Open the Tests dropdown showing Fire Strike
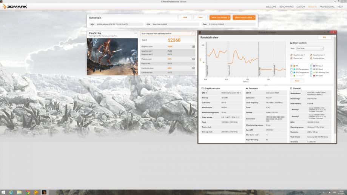The height and width of the screenshot is (195, 347). 310,48
